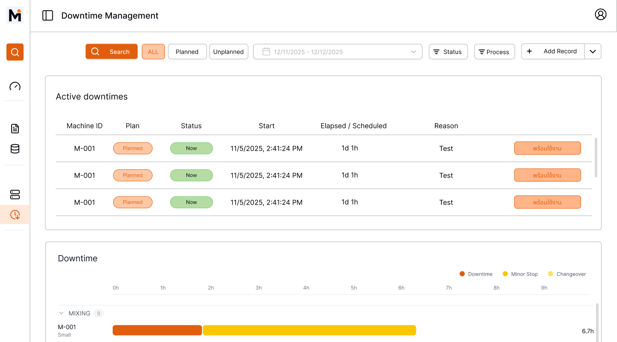This screenshot has width=617, height=342.
Task: Select the machines/server icon in the sidebar
Action: 15,194
